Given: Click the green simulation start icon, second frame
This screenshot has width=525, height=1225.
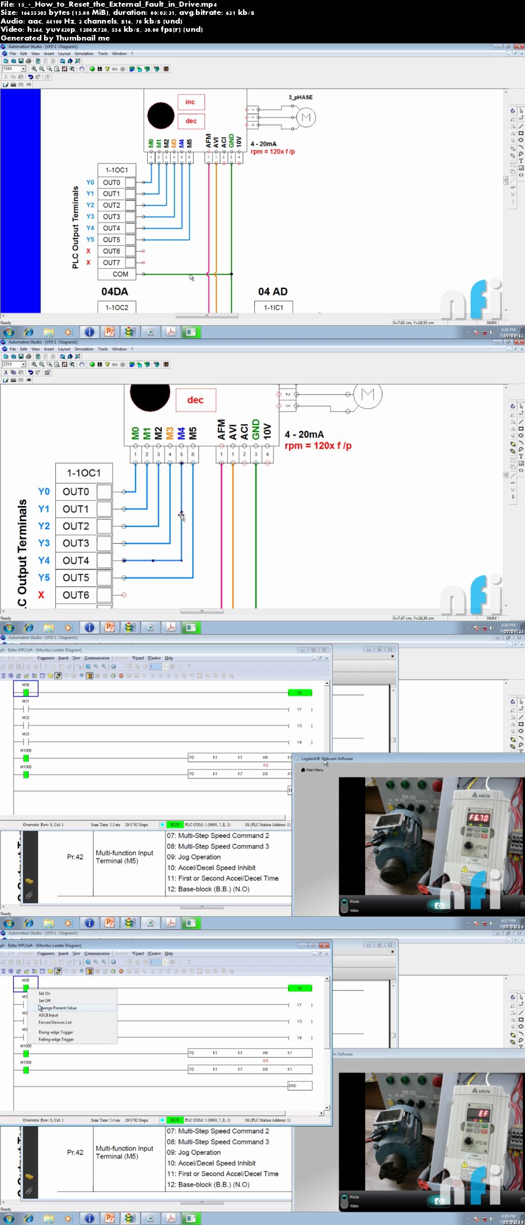Looking at the screenshot, I should (x=92, y=364).
